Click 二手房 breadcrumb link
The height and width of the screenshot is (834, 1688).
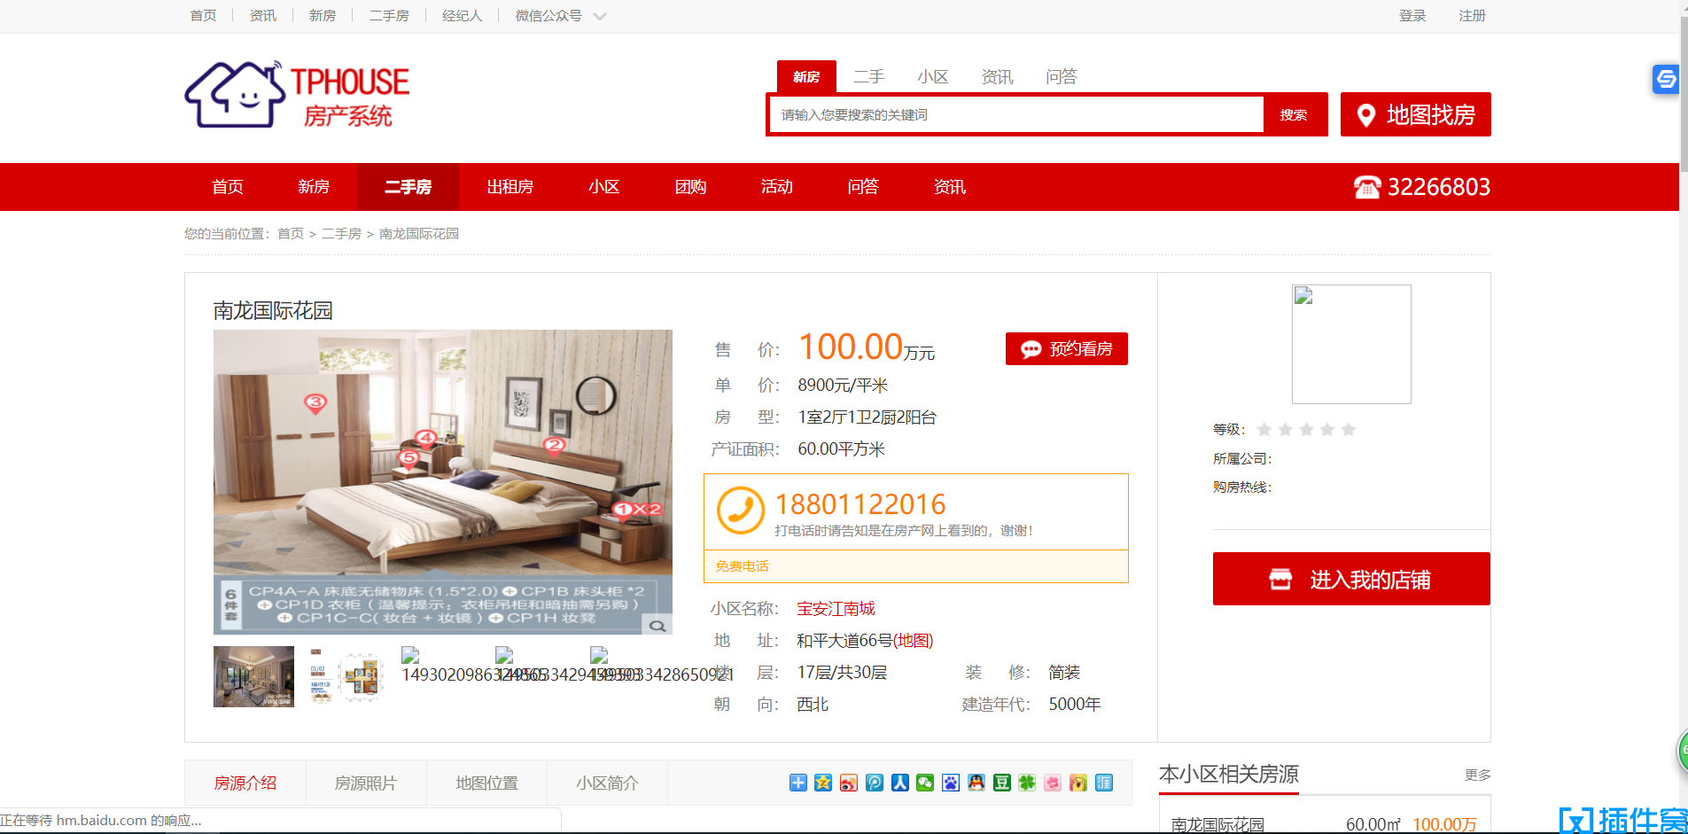pos(341,234)
